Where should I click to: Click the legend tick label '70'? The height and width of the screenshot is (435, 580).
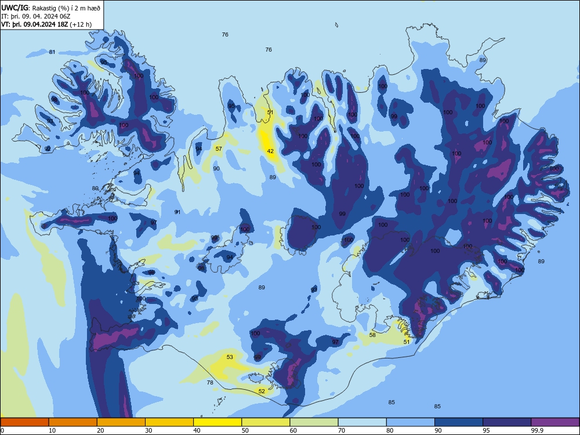pos(342,430)
